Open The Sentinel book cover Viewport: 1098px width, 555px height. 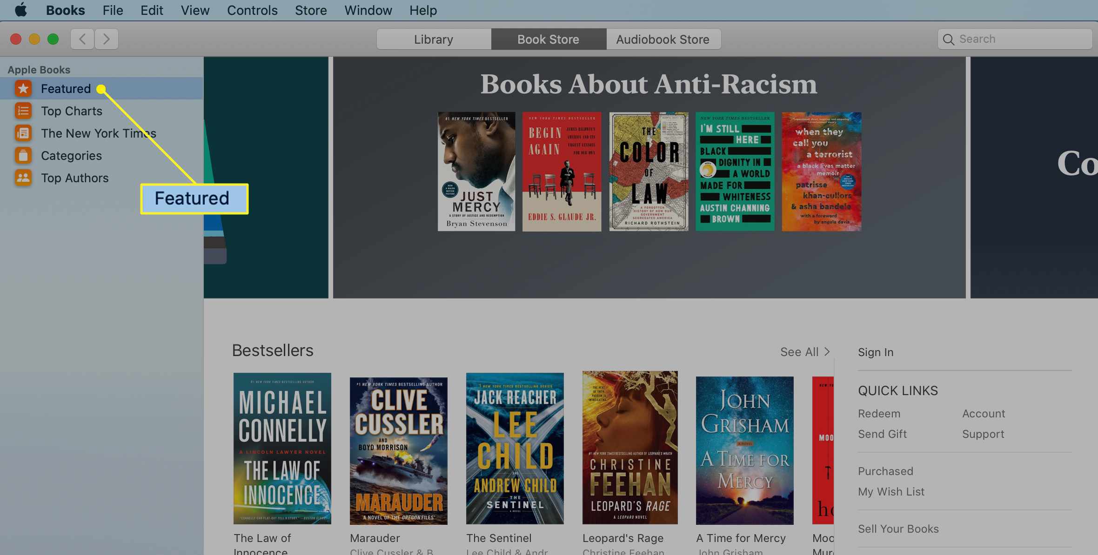515,448
